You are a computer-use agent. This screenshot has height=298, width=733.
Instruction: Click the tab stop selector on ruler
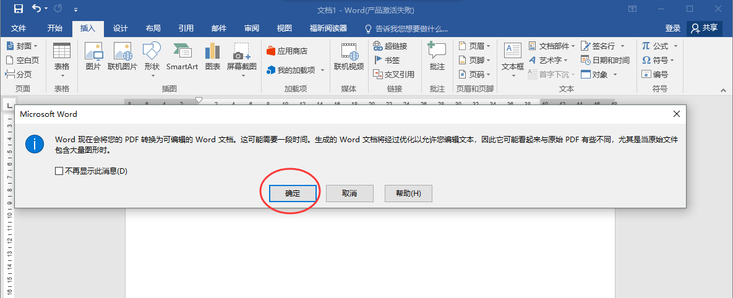8,106
